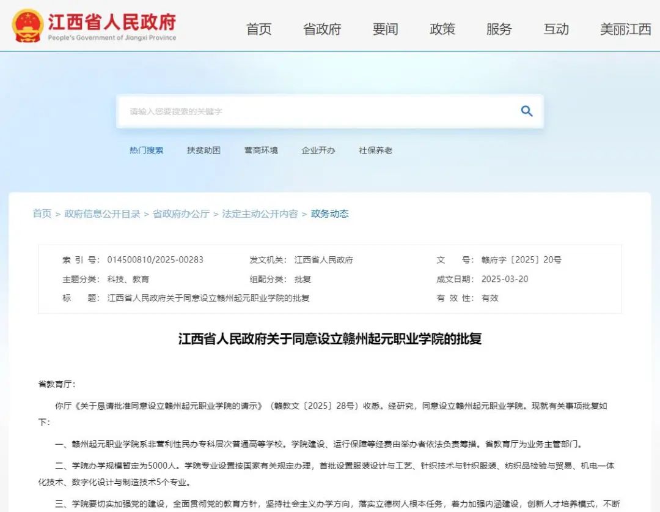Navigate to the 互动 section
660x512 pixels.
point(556,29)
